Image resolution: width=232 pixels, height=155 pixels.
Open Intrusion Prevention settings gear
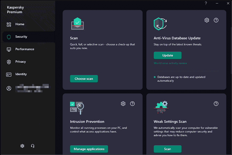tap(123, 104)
